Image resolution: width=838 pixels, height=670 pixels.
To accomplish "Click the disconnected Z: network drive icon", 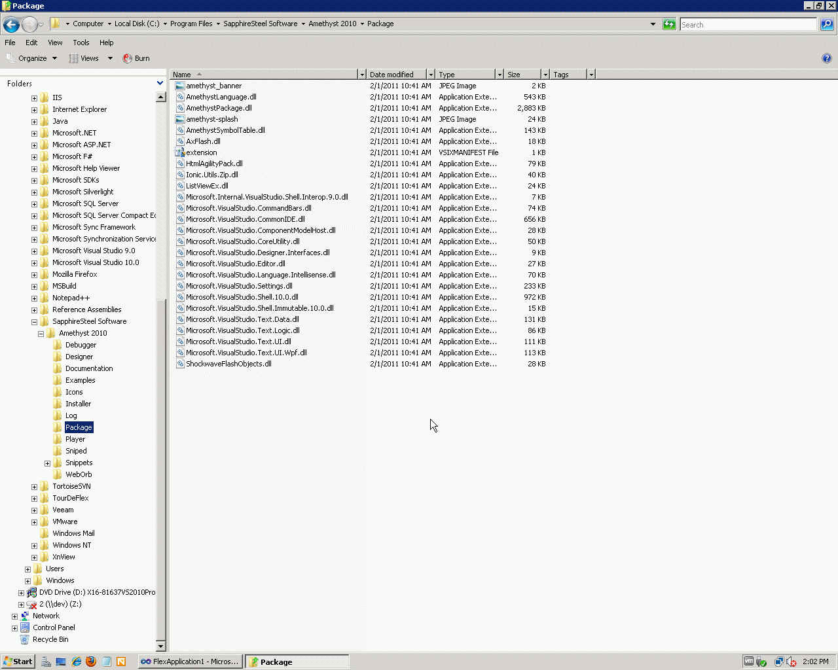I will click(x=31, y=604).
